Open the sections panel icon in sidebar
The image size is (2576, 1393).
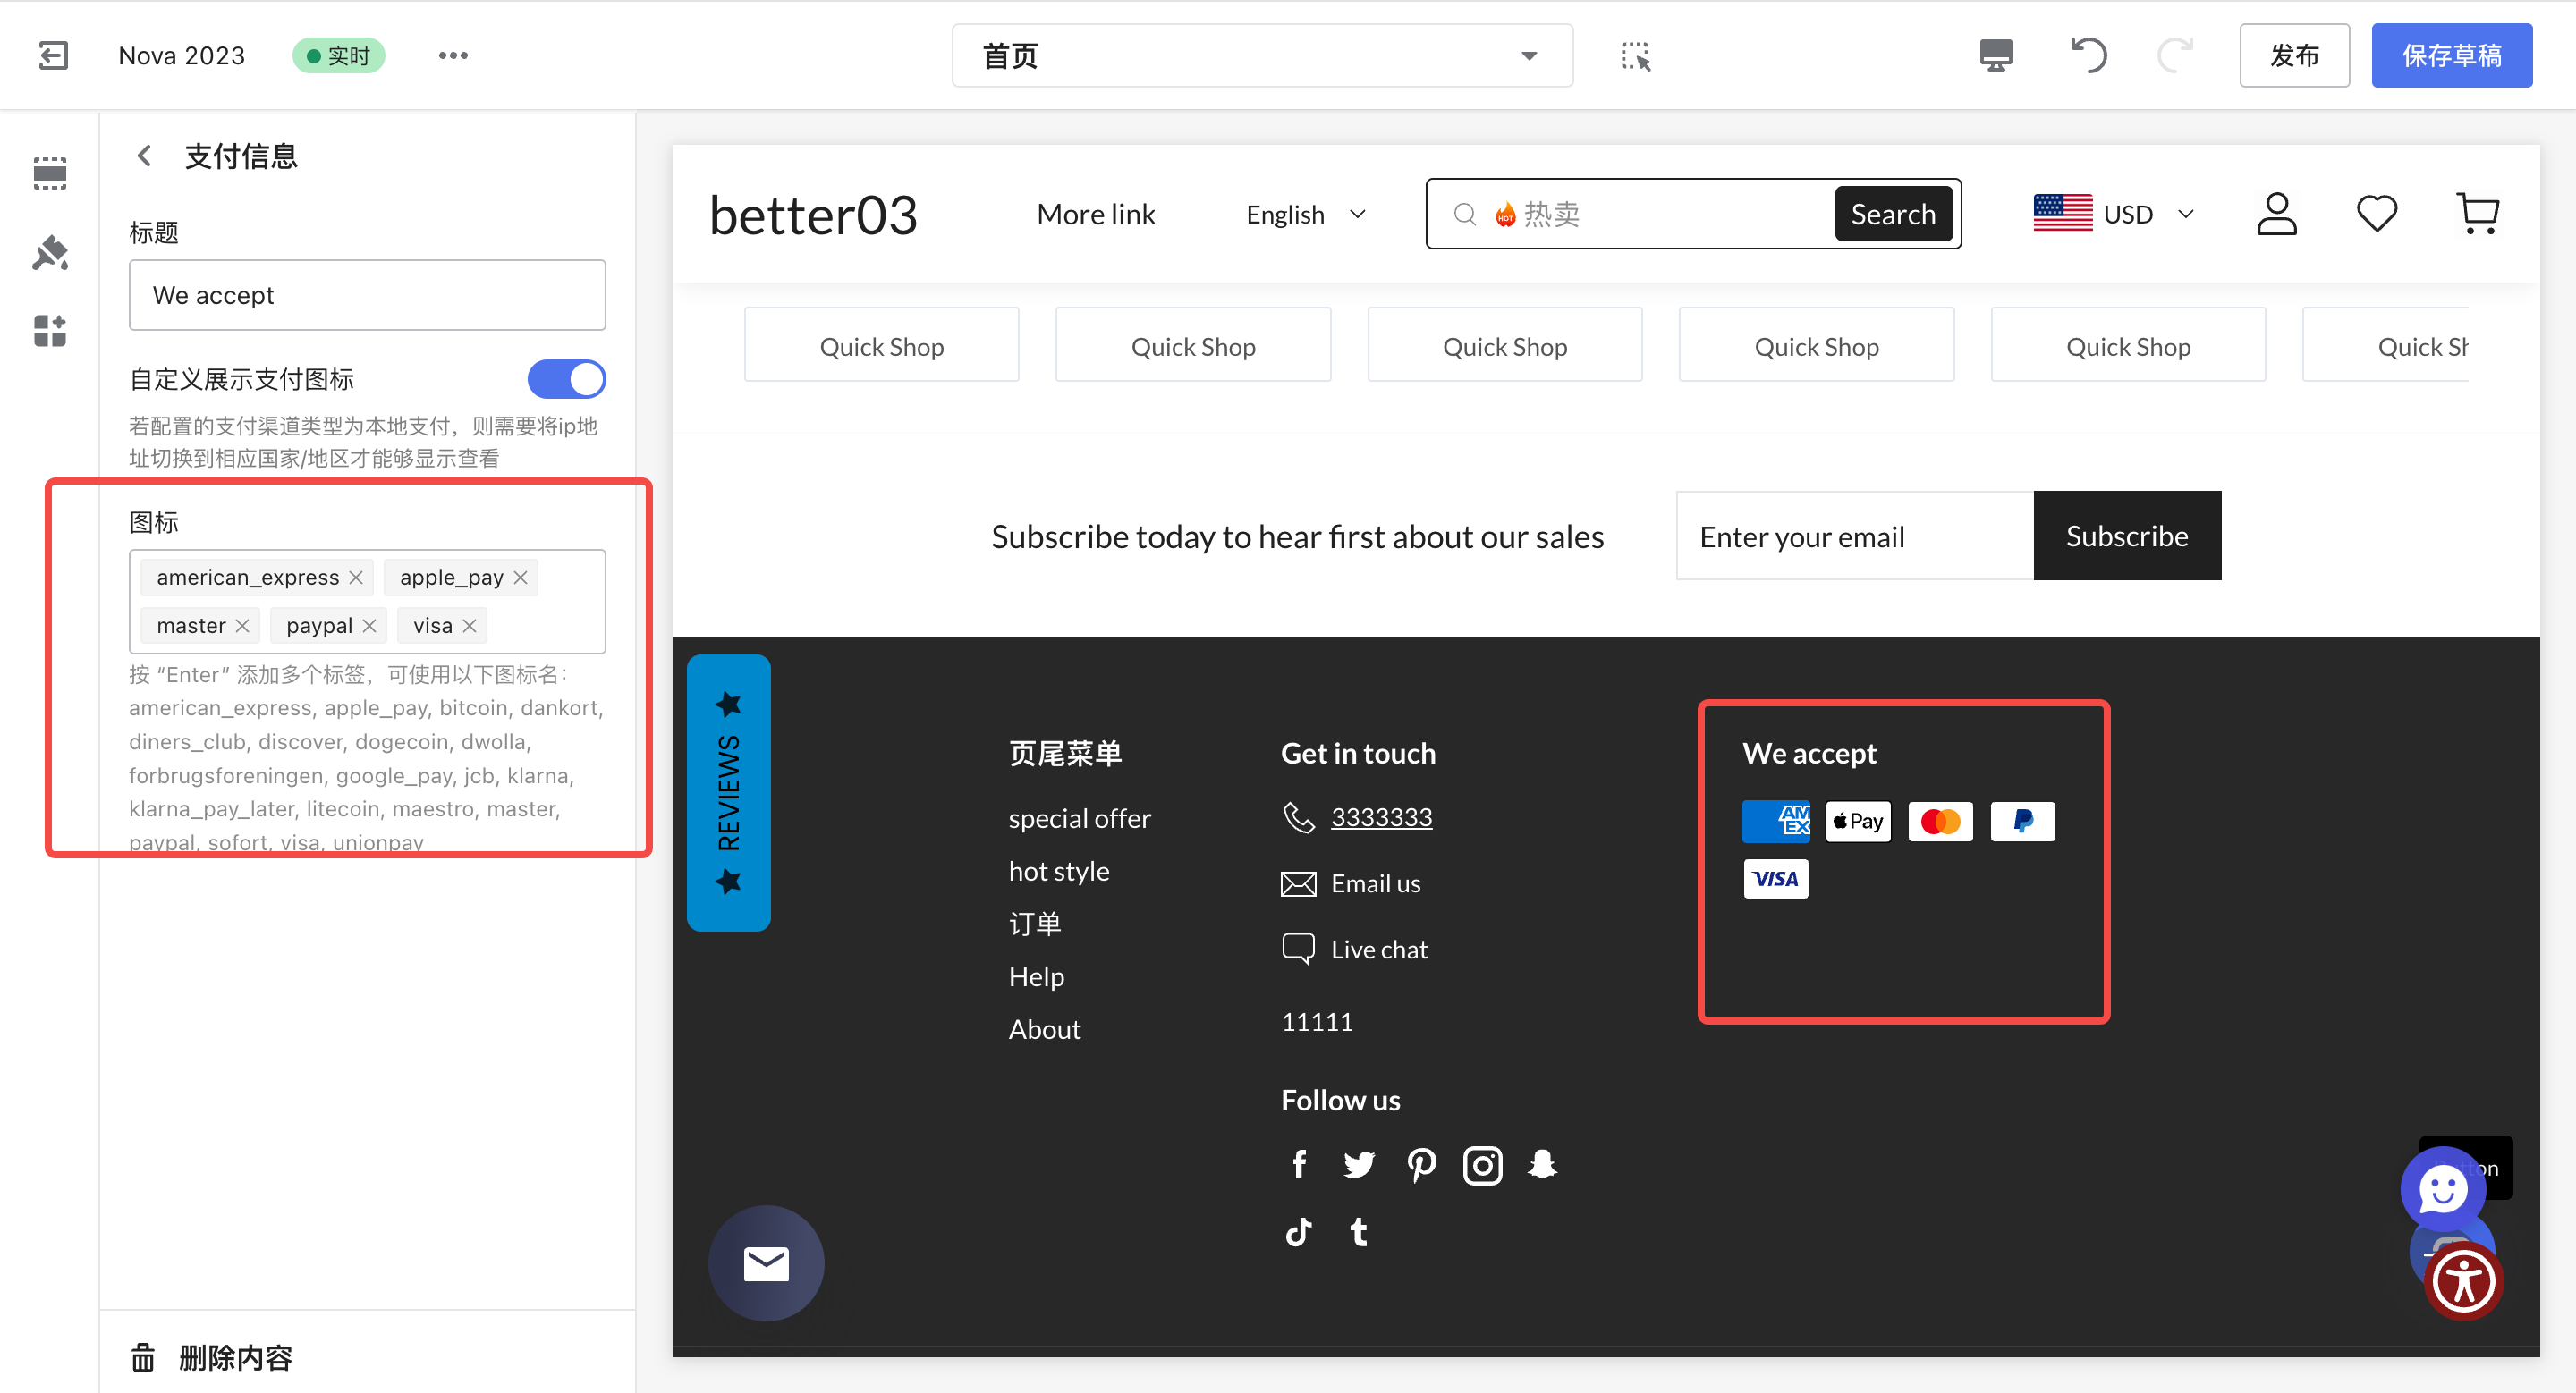[x=49, y=173]
